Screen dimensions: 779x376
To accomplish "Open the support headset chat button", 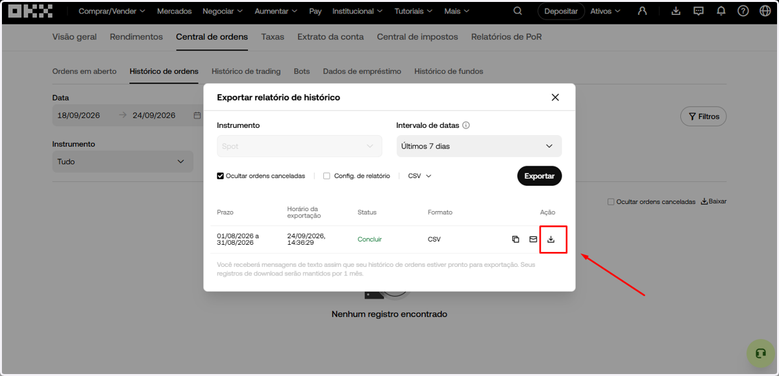I will pyautogui.click(x=760, y=353).
